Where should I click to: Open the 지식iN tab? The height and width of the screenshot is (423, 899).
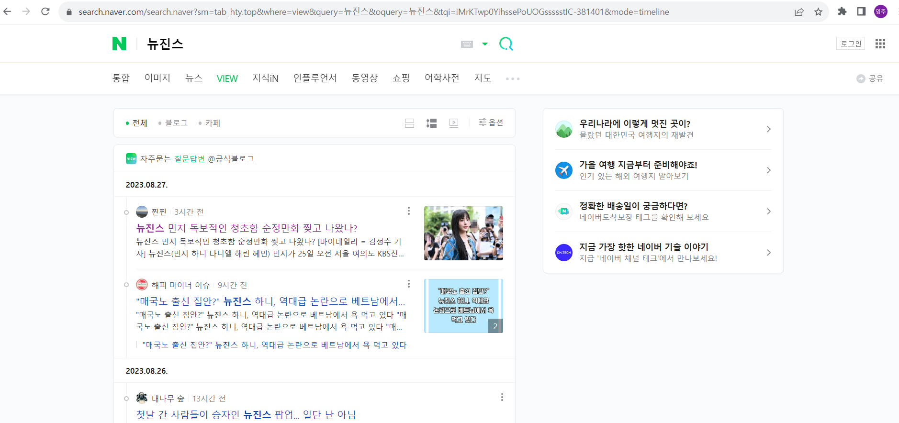266,78
